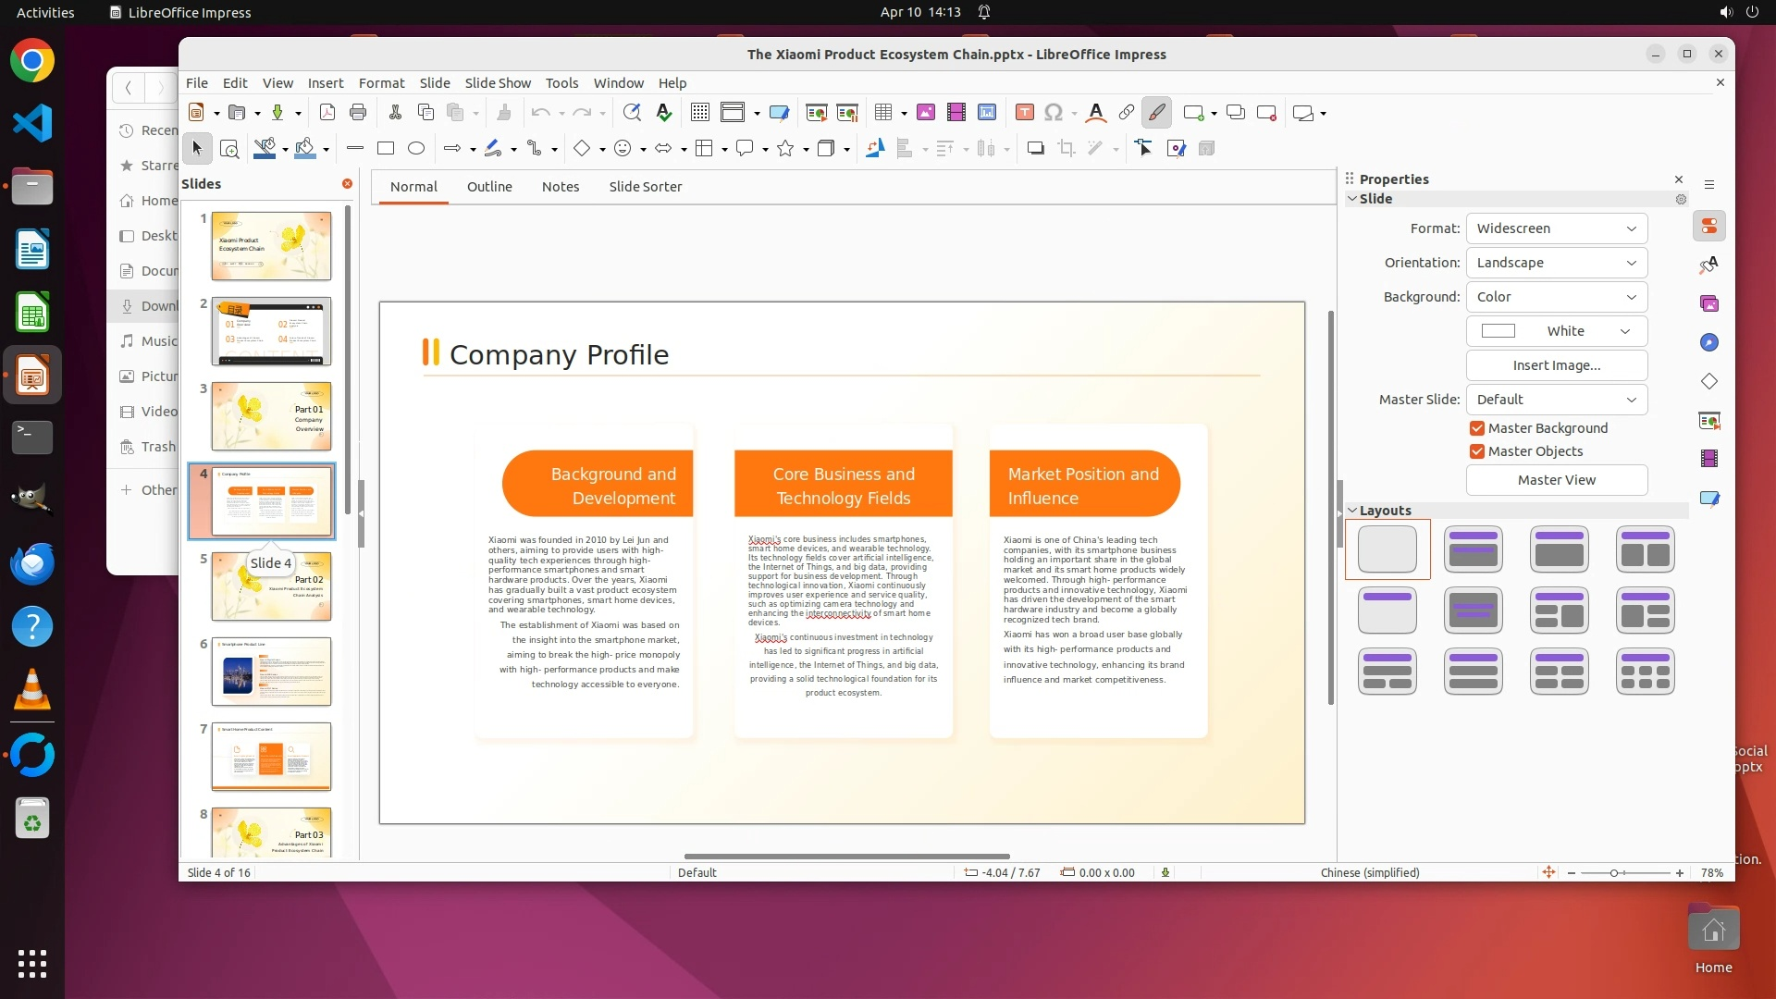
Task: Click the Crop Image tool icon
Action: tap(1066, 148)
